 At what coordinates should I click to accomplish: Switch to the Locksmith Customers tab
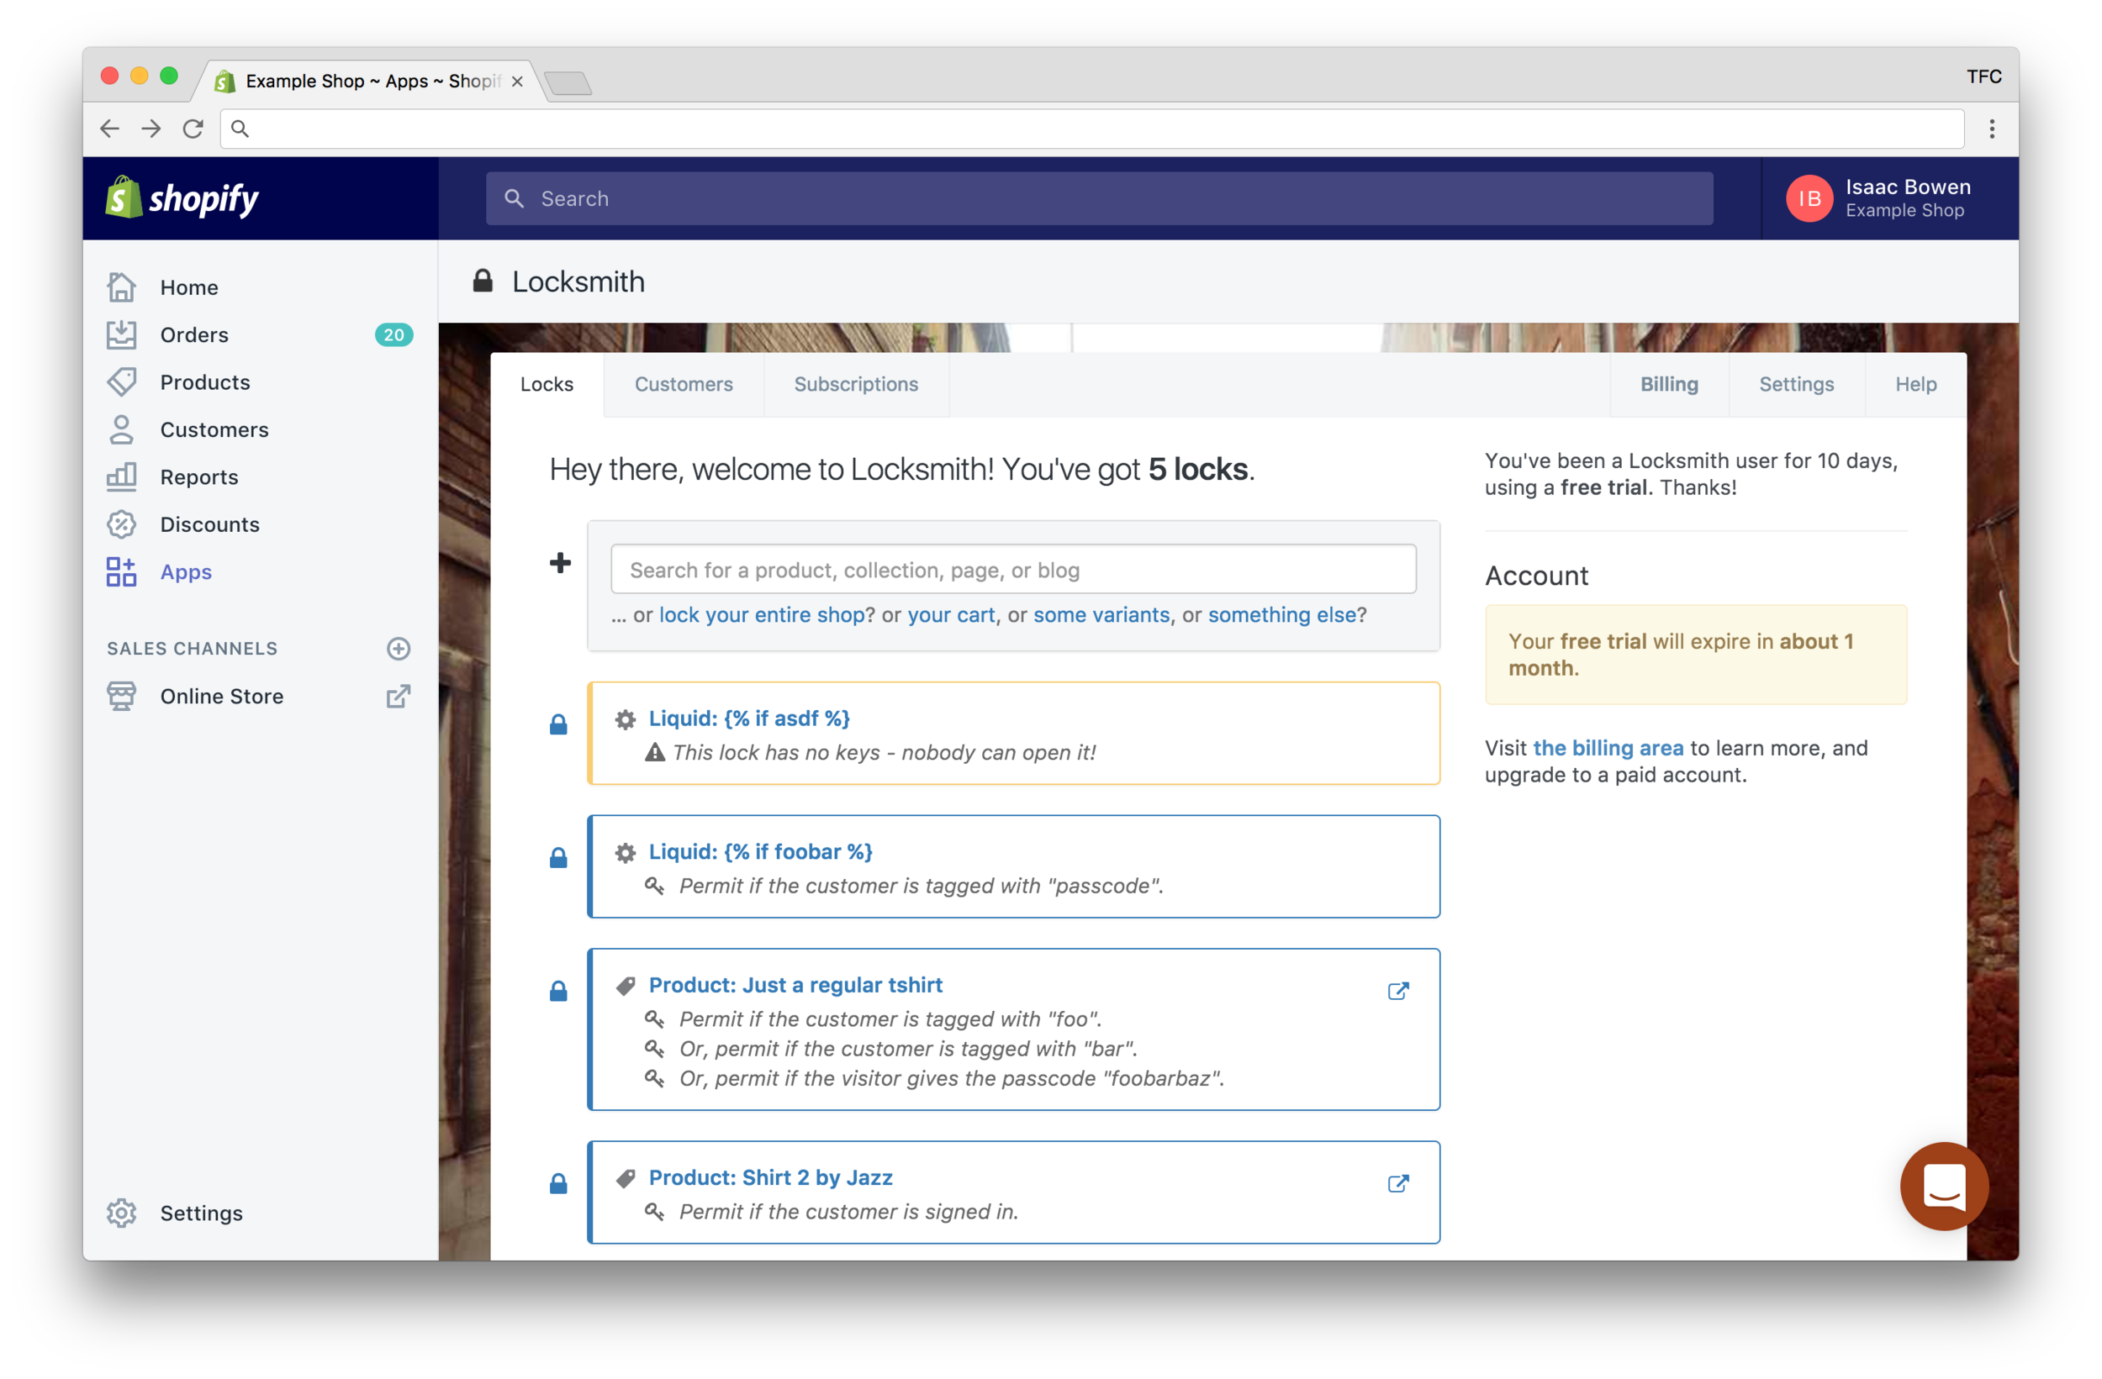(x=684, y=384)
